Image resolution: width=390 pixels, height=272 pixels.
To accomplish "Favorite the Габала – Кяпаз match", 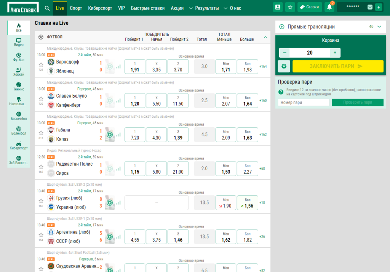I will tap(41, 133).
